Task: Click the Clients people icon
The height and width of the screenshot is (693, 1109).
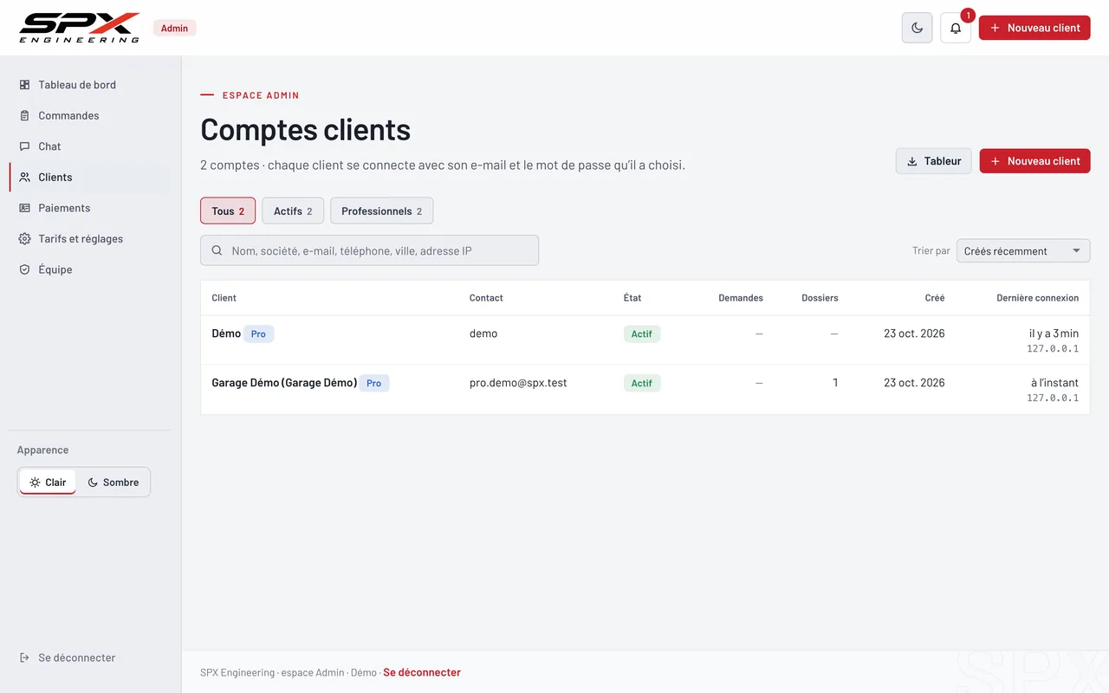Action: pos(24,178)
